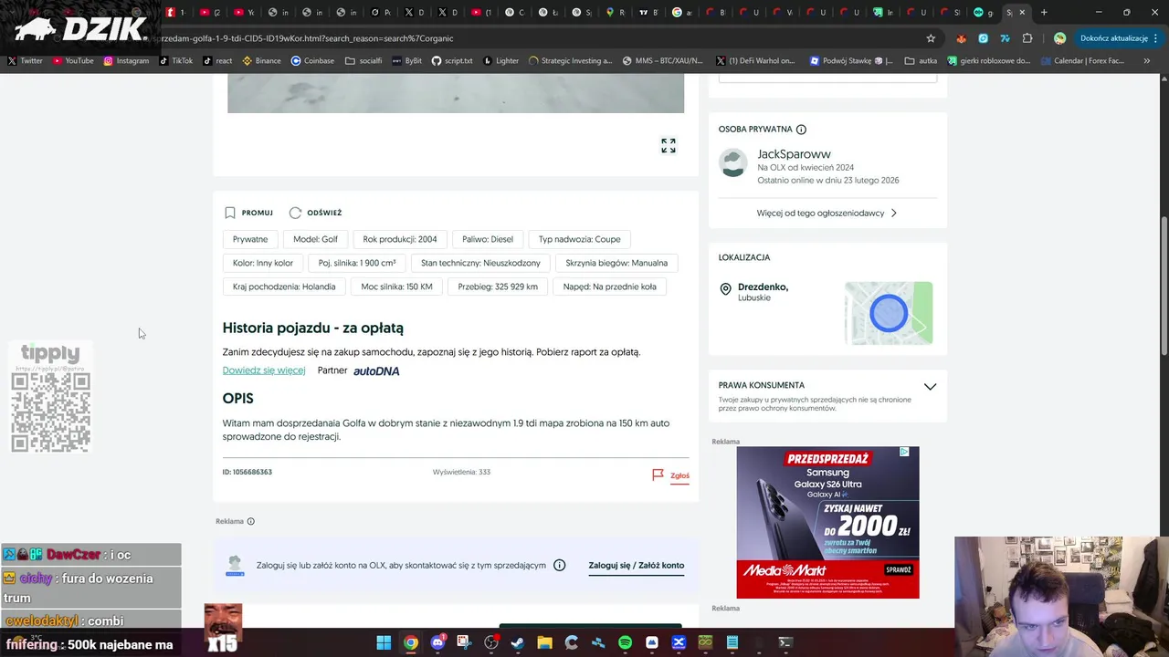Open the Chrome extensions puzzle icon
Viewport: 1169px width, 657px height.
1027,38
